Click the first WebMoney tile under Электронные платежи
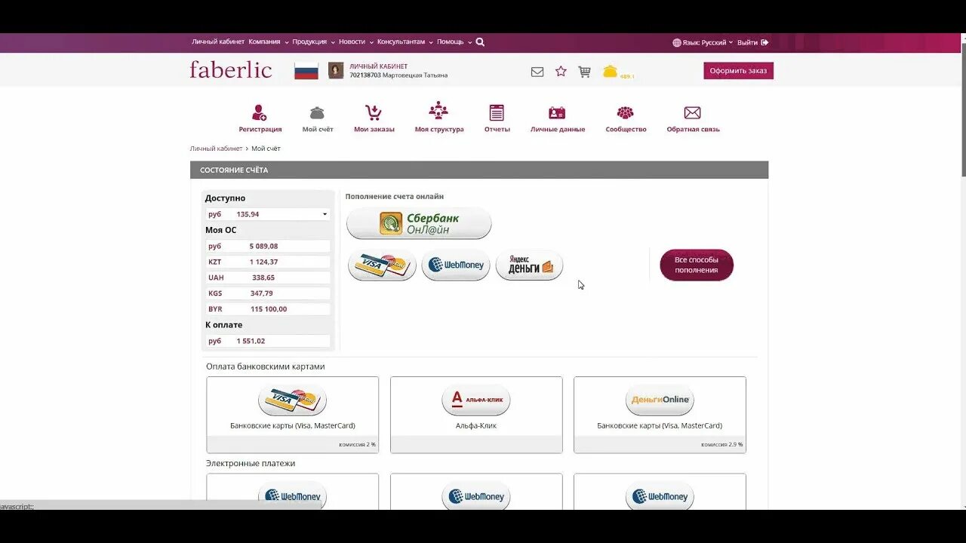This screenshot has width=966, height=543. (x=293, y=492)
